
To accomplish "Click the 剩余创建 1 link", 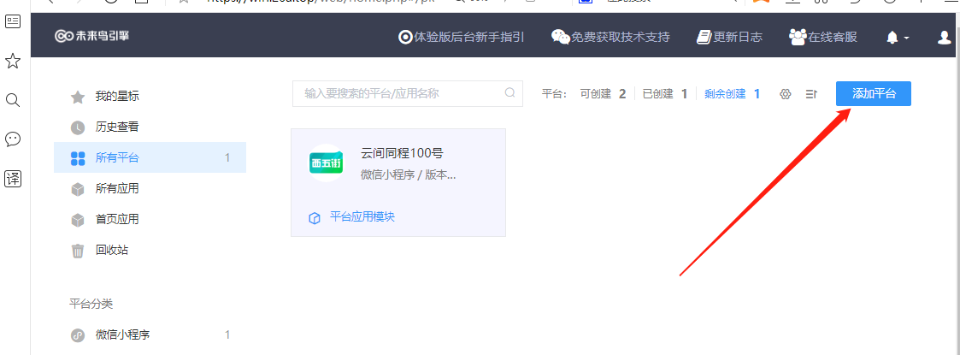I will click(x=733, y=94).
